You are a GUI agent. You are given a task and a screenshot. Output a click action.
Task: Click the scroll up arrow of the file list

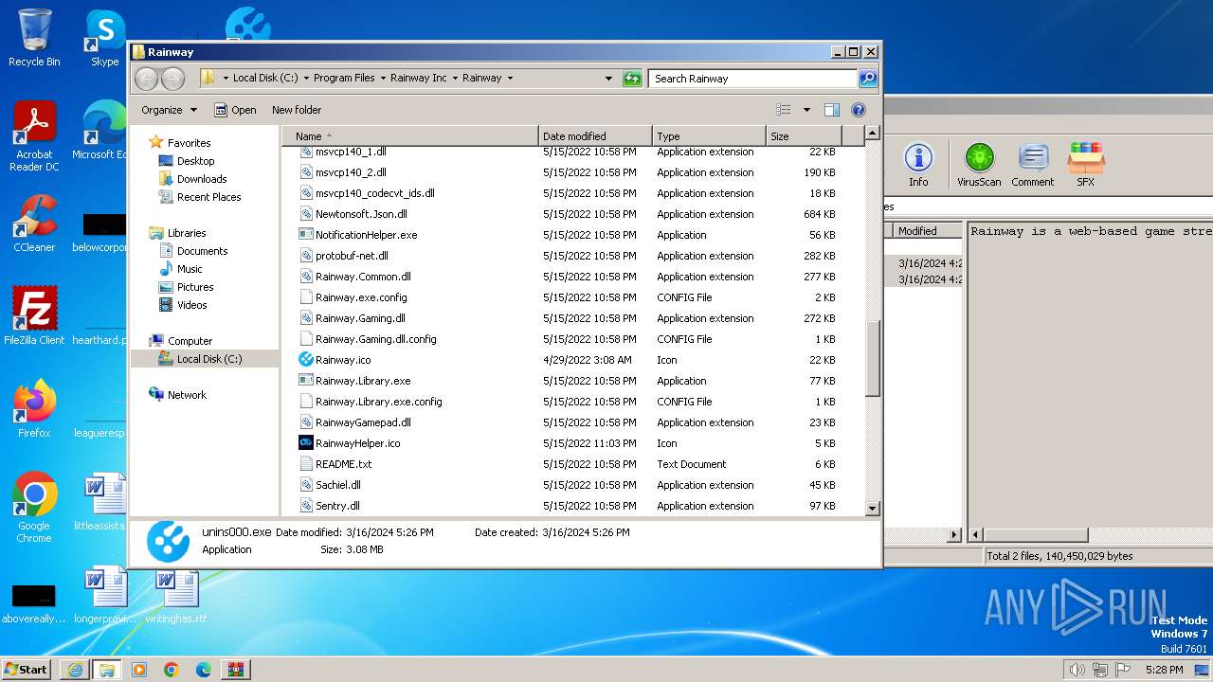pyautogui.click(x=873, y=134)
